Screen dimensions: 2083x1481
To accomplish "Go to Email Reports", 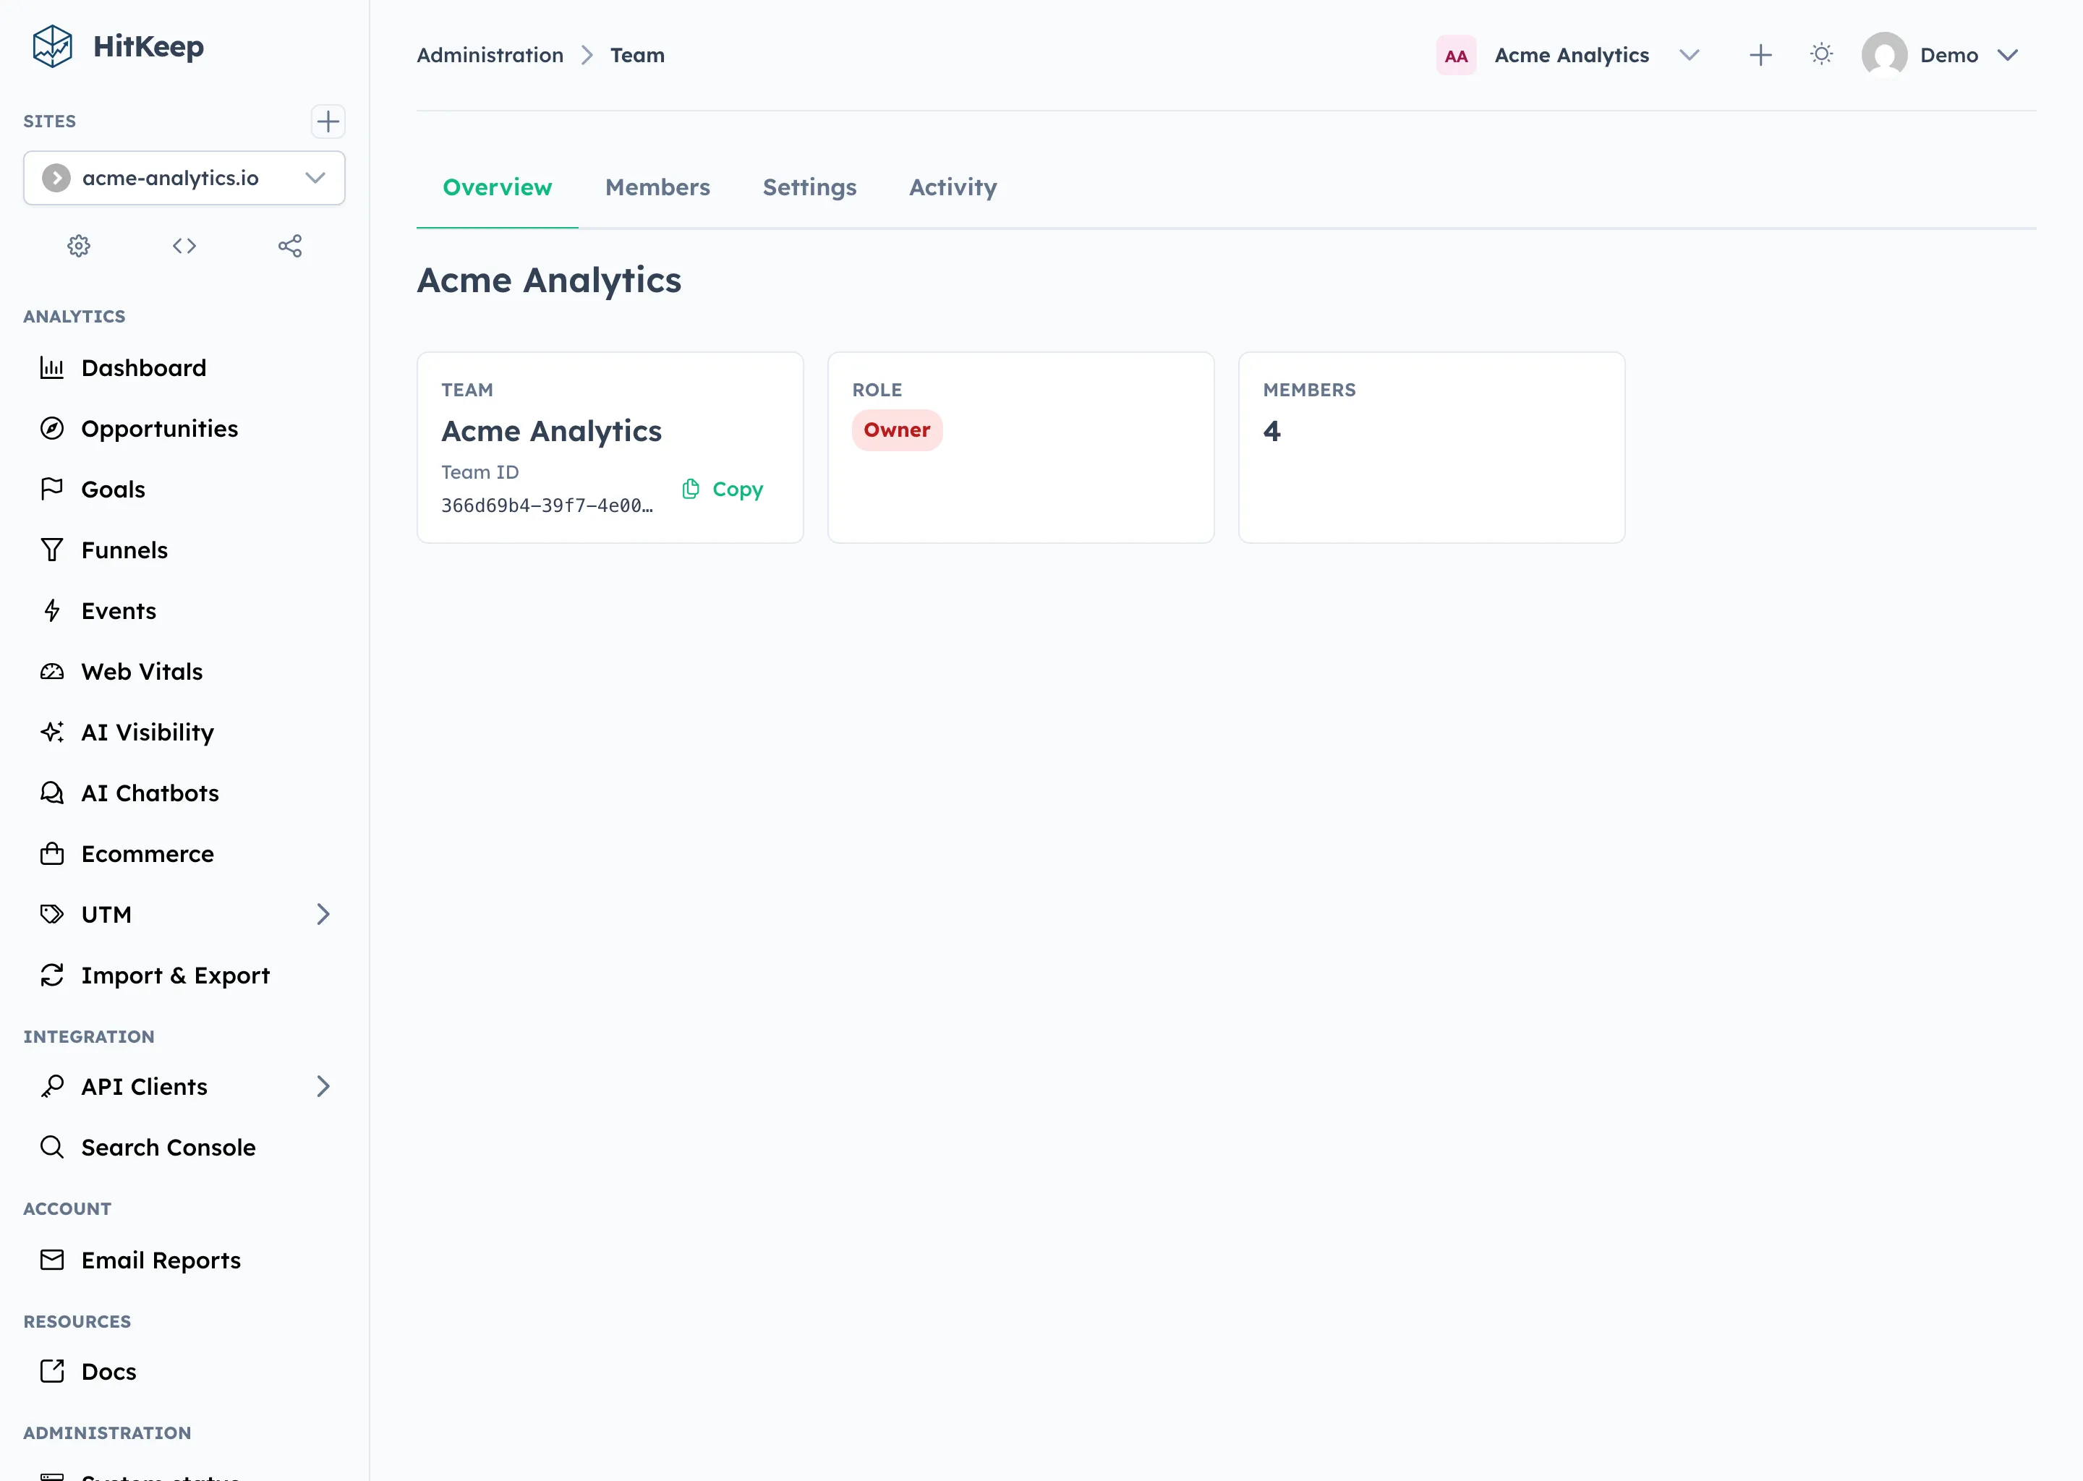I will point(184,1260).
